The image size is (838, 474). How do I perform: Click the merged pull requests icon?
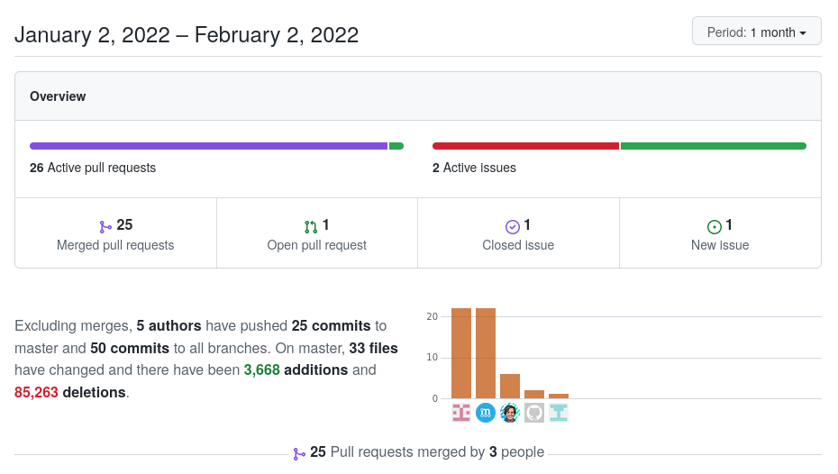[x=105, y=226]
